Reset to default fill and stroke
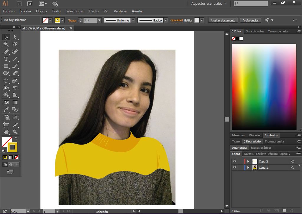Screen dimensions: 302x214 click(x=4, y=151)
